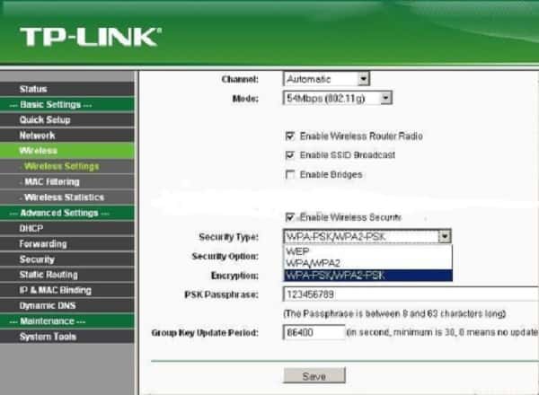This screenshot has height=395, width=539.
Task: Click the Group Key Update Period field
Action: pos(314,332)
